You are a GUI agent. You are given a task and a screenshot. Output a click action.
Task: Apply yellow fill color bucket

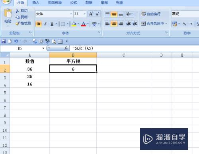tap(74, 24)
